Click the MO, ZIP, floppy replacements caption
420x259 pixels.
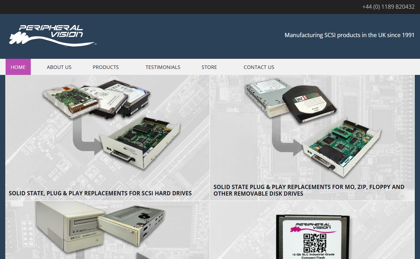(309, 190)
